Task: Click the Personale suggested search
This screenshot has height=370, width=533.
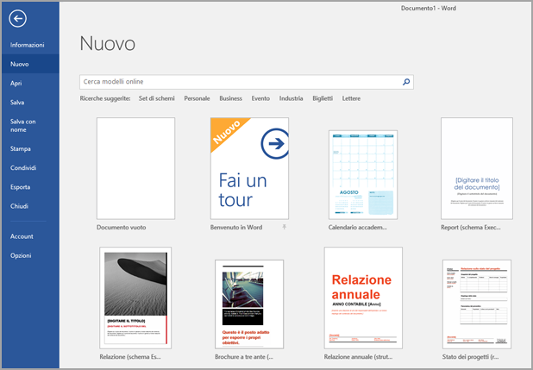Action: click(x=197, y=98)
